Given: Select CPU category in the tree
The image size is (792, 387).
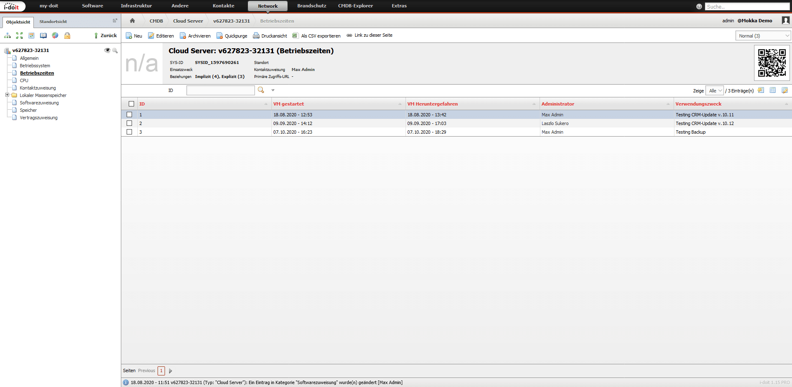Looking at the screenshot, I should [24, 80].
